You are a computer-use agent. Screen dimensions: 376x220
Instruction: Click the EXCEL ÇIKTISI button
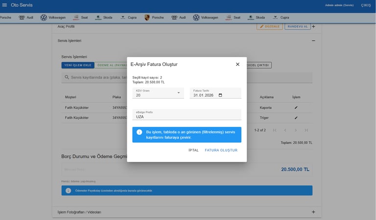259,65
